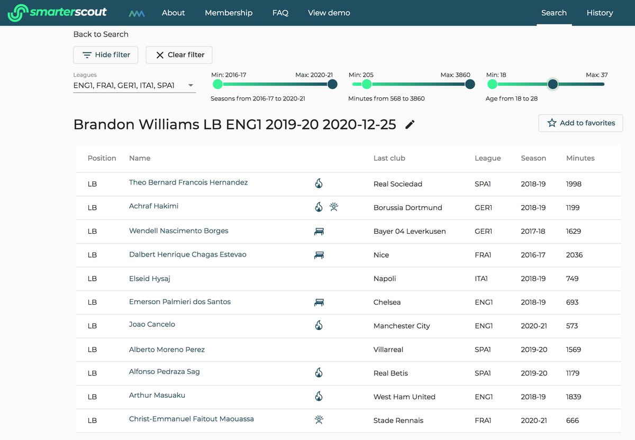Viewport: 635px width, 440px height.
Task: Click the minutes value 2036
Action: (574, 255)
